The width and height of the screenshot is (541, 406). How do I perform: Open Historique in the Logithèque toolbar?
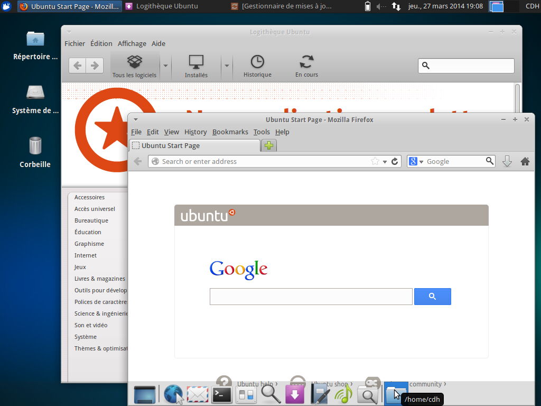click(x=257, y=64)
